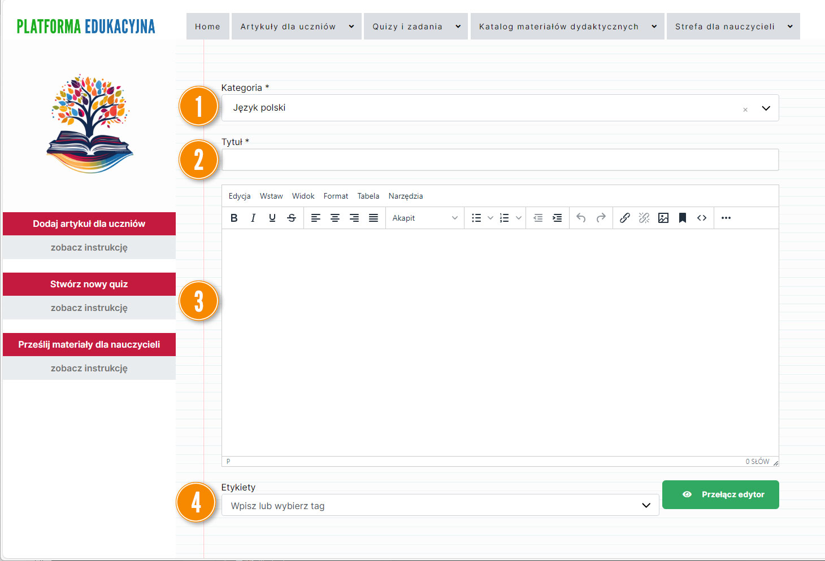Redo the last edit
The image size is (825, 561).
click(601, 218)
